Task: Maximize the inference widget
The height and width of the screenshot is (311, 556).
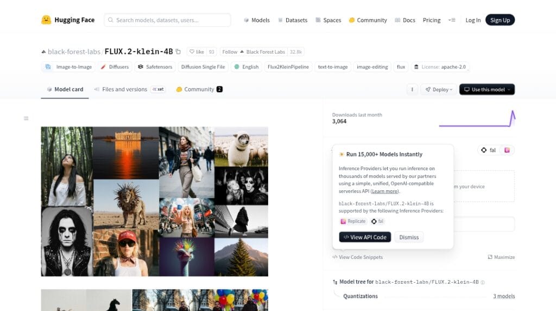Action: click(x=501, y=257)
